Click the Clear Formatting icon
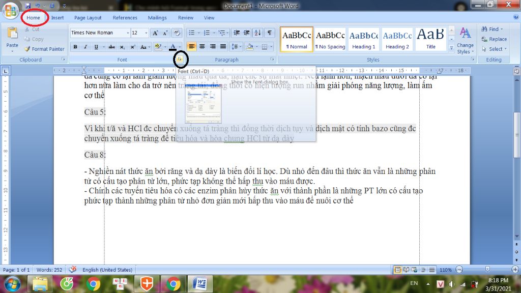This screenshot has height=293, width=521. tap(177, 33)
